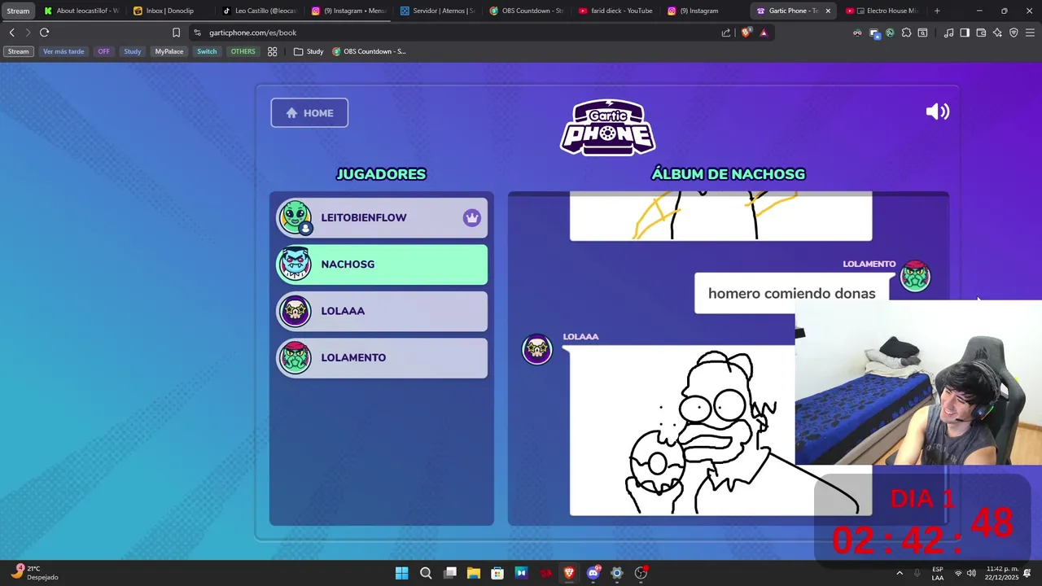Open the OFF bookmark group
The width and height of the screenshot is (1042, 586).
[x=103, y=51]
